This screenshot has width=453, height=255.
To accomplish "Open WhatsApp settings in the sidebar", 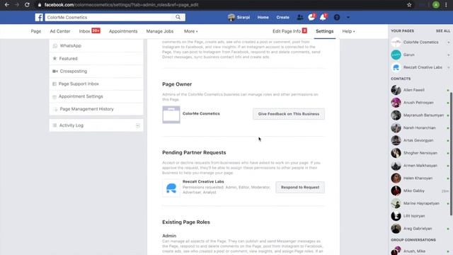I will coord(96,45).
